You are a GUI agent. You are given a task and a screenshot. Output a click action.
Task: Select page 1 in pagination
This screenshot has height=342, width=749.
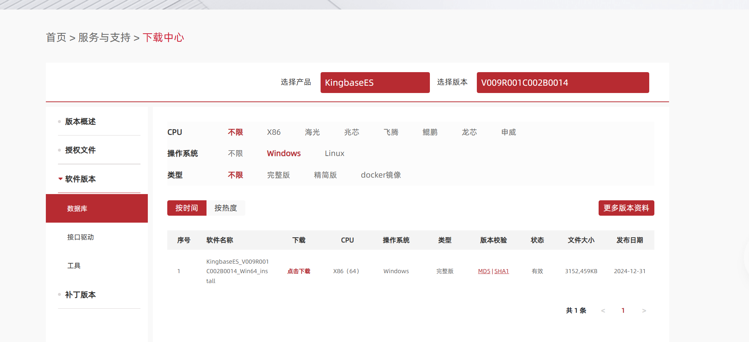point(623,311)
